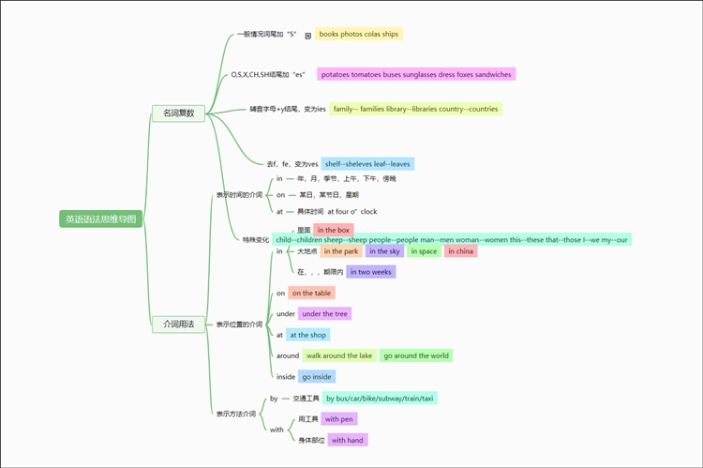Click the purple 'in the sky' label

point(384,251)
